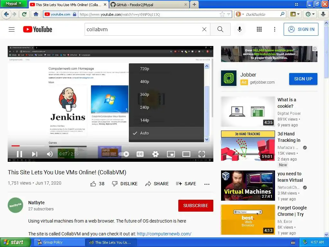The width and height of the screenshot is (329, 247).
Task: Open the Natbyte channel avatar
Action: (15, 205)
